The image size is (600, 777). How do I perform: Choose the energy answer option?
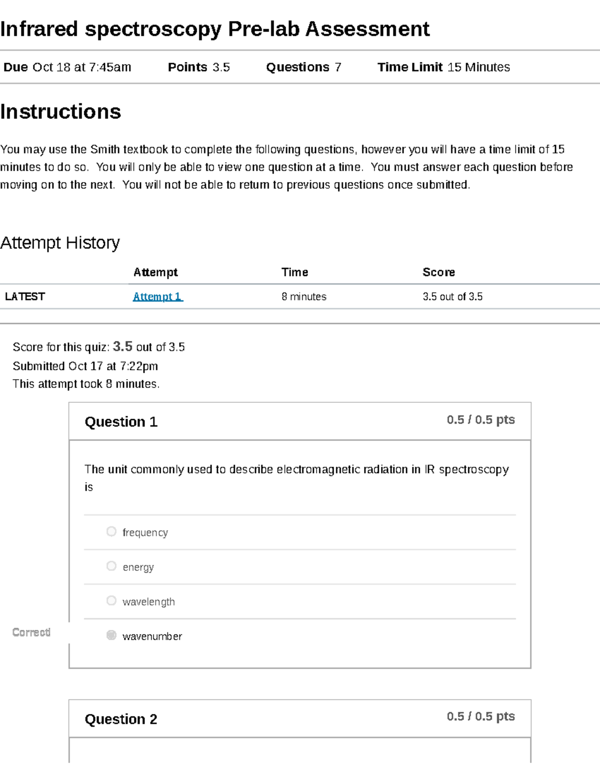coord(111,566)
